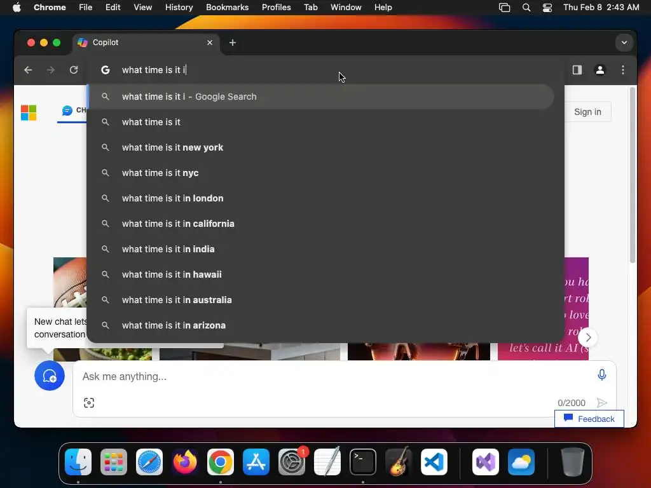Screen dimensions: 651x488
Task: Click the Chrome back arrow
Action: [x=28, y=70]
